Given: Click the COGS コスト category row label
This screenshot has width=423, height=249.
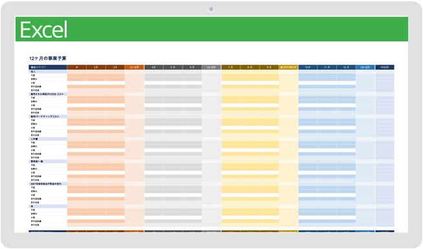Looking at the screenshot, I should coord(48,94).
